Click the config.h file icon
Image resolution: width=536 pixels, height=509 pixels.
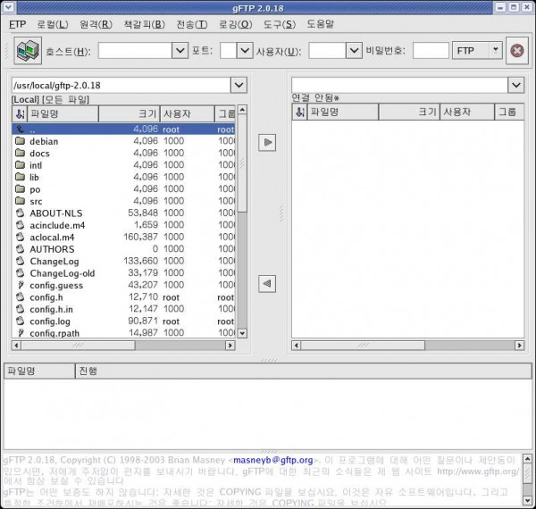coord(21,296)
